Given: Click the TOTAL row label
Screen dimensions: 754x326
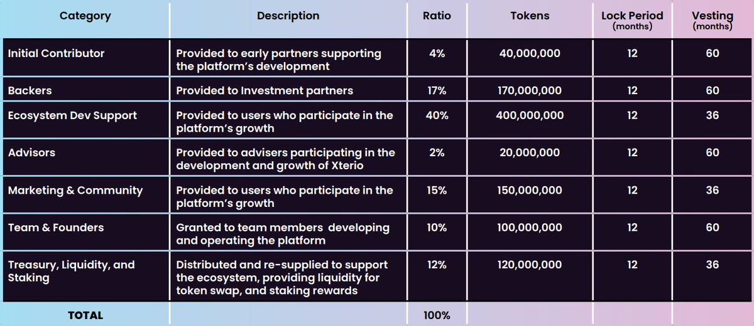Looking at the screenshot, I should point(85,315).
